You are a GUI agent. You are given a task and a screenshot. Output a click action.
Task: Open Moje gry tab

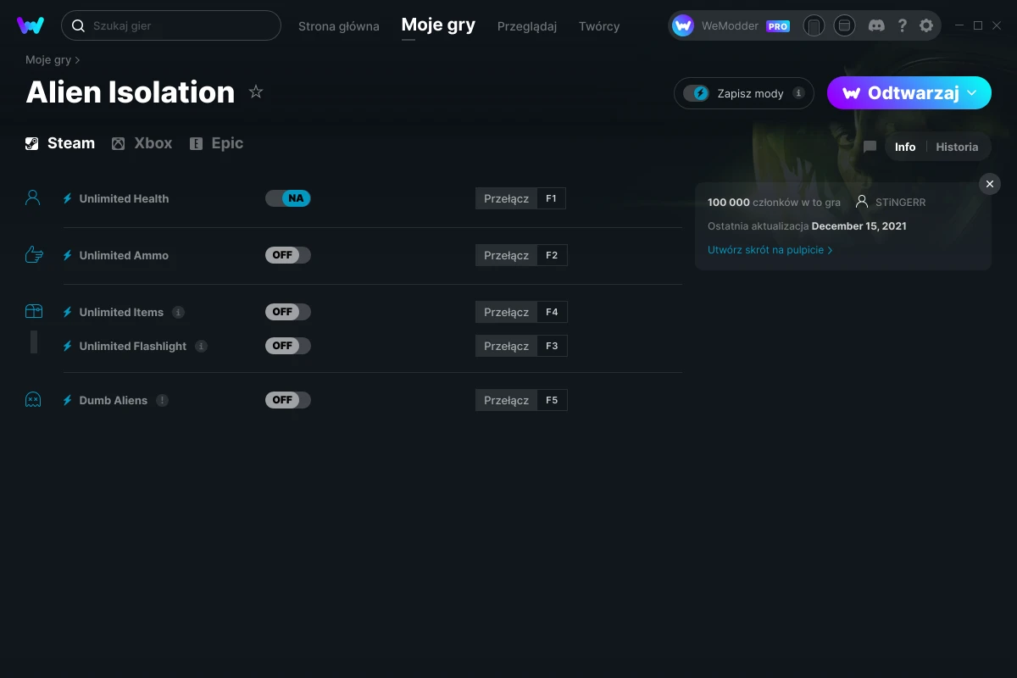438,25
